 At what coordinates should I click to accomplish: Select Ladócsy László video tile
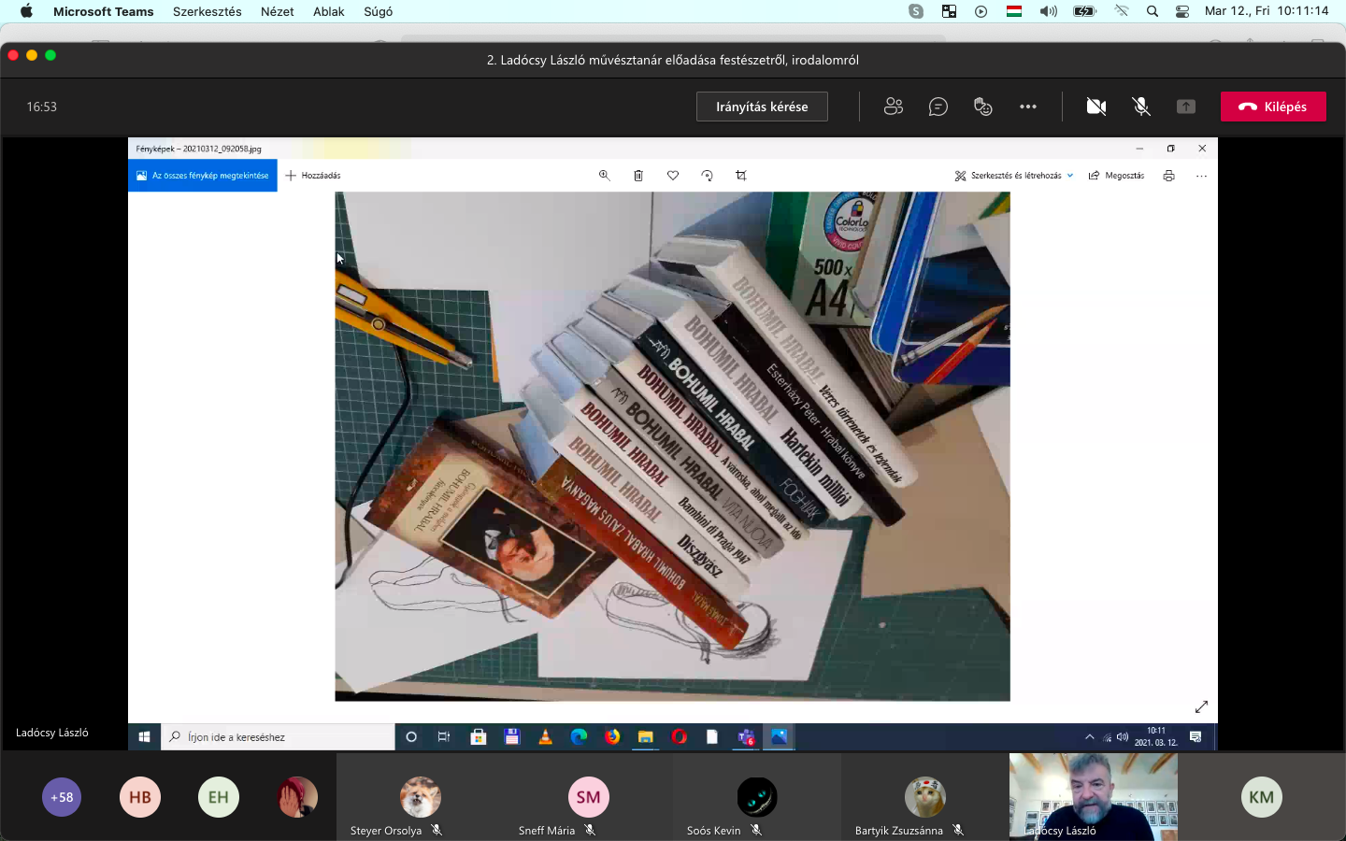(x=1094, y=797)
